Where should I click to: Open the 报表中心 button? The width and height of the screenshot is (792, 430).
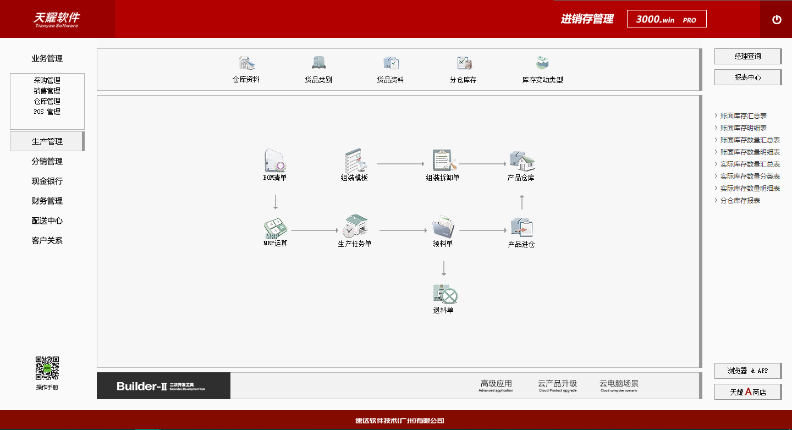[747, 78]
